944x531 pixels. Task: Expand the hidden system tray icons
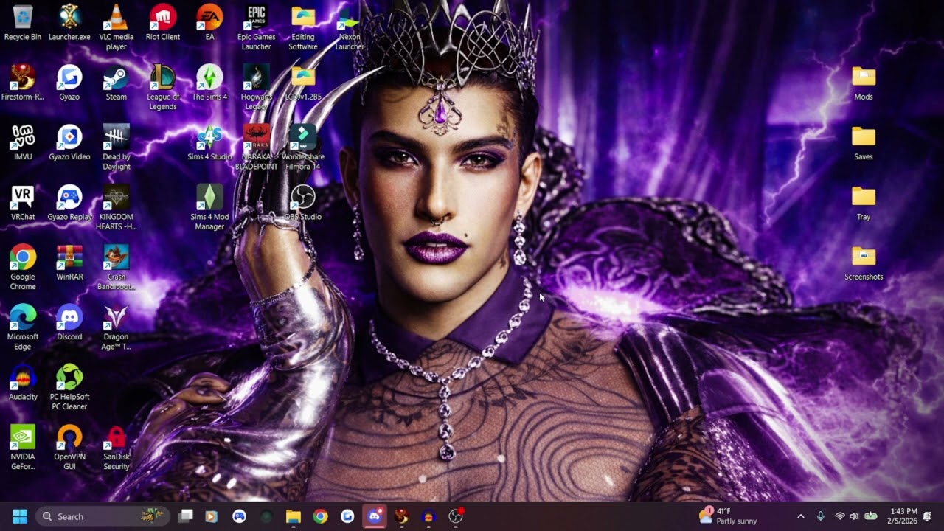pyautogui.click(x=801, y=516)
